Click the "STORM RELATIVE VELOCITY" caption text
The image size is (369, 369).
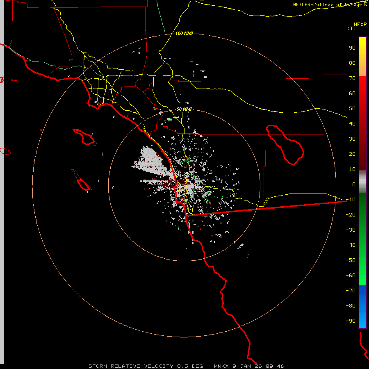pyautogui.click(x=131, y=366)
